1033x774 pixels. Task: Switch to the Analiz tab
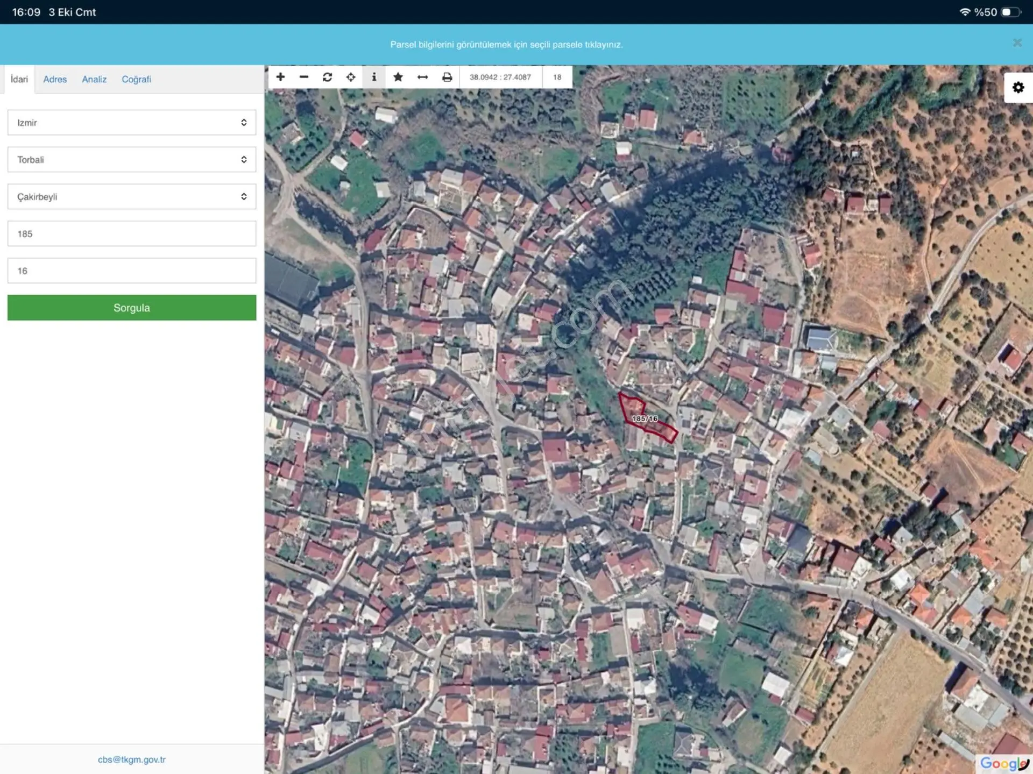point(94,79)
